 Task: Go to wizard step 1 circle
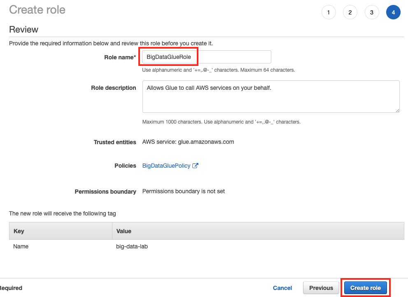click(x=328, y=12)
